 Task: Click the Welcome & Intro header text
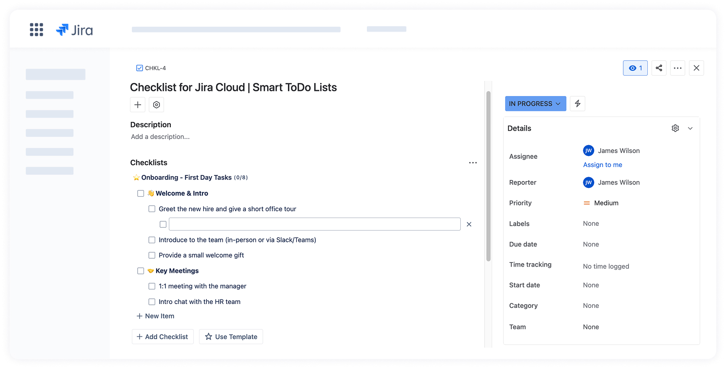[182, 193]
